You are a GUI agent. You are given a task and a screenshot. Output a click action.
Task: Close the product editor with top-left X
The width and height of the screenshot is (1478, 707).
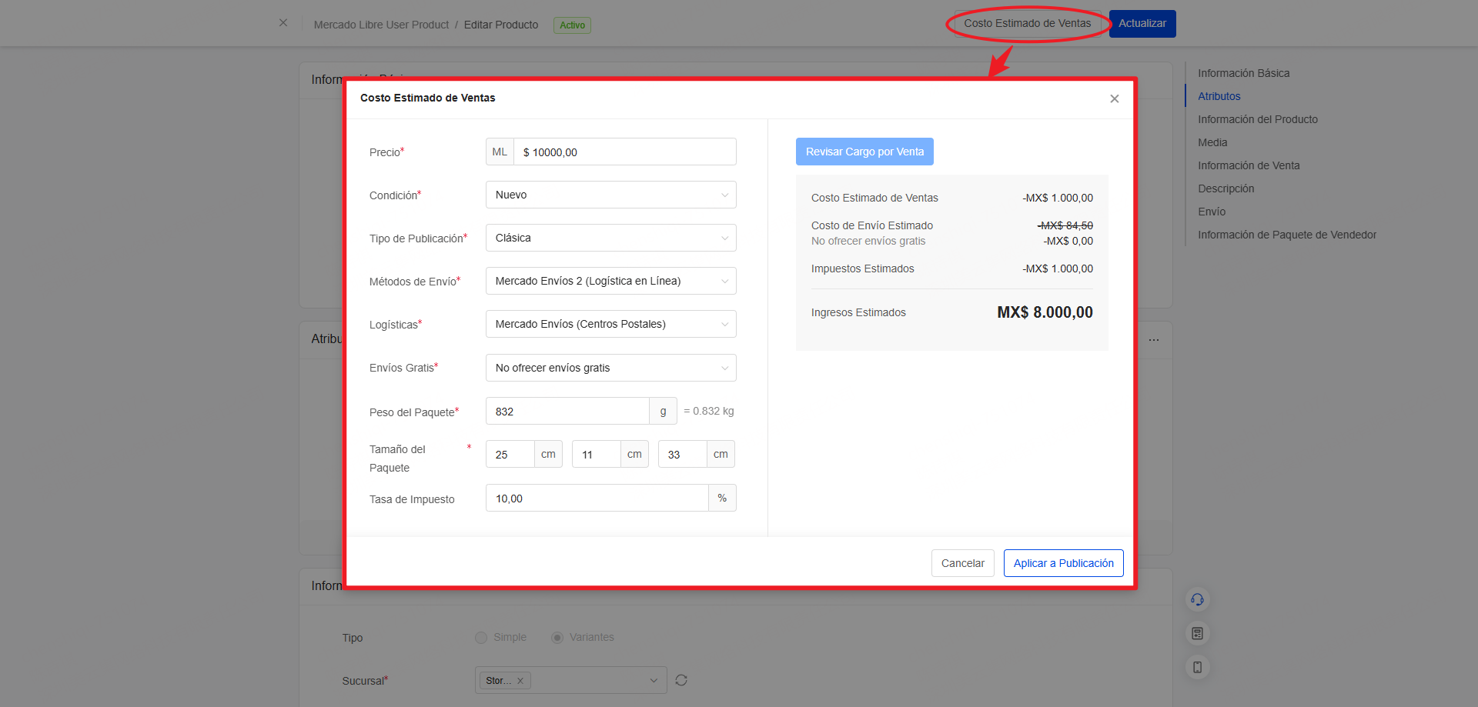pos(283,23)
